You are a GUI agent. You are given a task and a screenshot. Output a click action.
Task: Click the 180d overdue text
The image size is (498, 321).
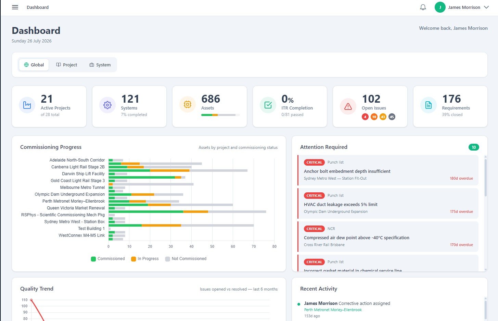click(x=461, y=178)
